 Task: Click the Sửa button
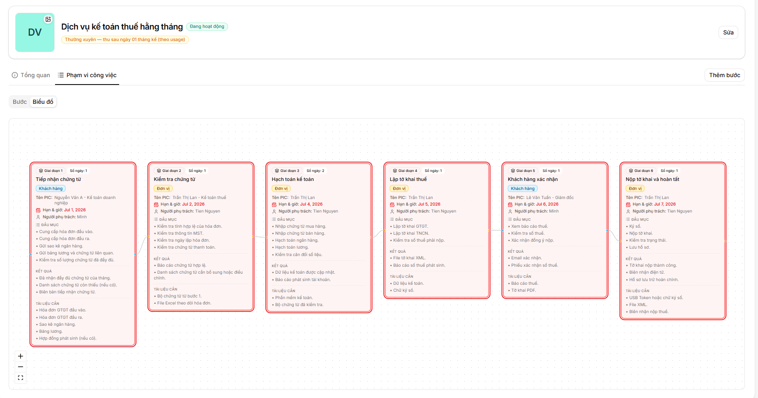728,32
